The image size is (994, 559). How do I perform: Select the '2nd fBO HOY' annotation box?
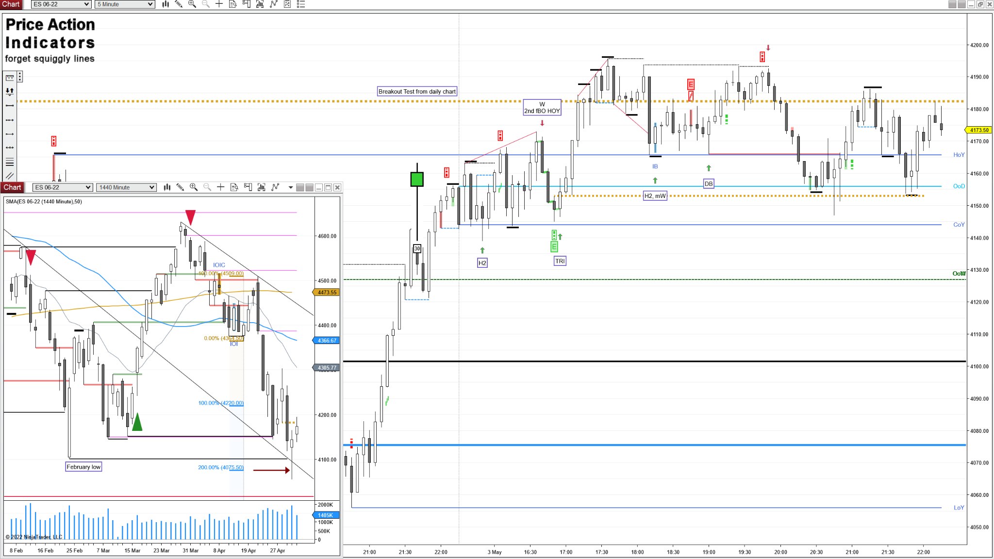point(542,108)
